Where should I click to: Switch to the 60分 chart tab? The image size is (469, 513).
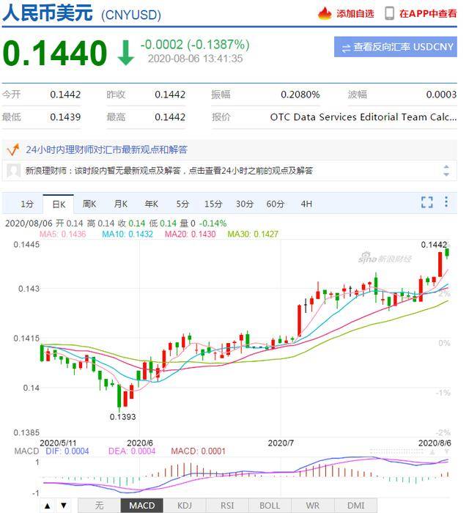(x=276, y=204)
